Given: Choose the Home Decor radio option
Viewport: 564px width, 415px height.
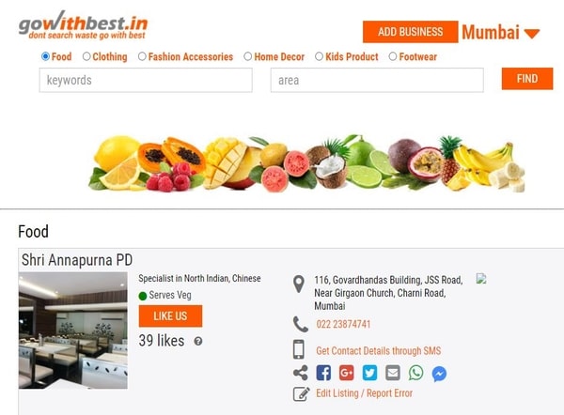Looking at the screenshot, I should 248,56.
